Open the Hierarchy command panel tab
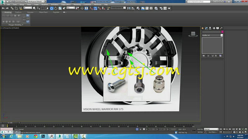The width and height of the screenshot is (248, 139). pyautogui.click(x=210, y=28)
